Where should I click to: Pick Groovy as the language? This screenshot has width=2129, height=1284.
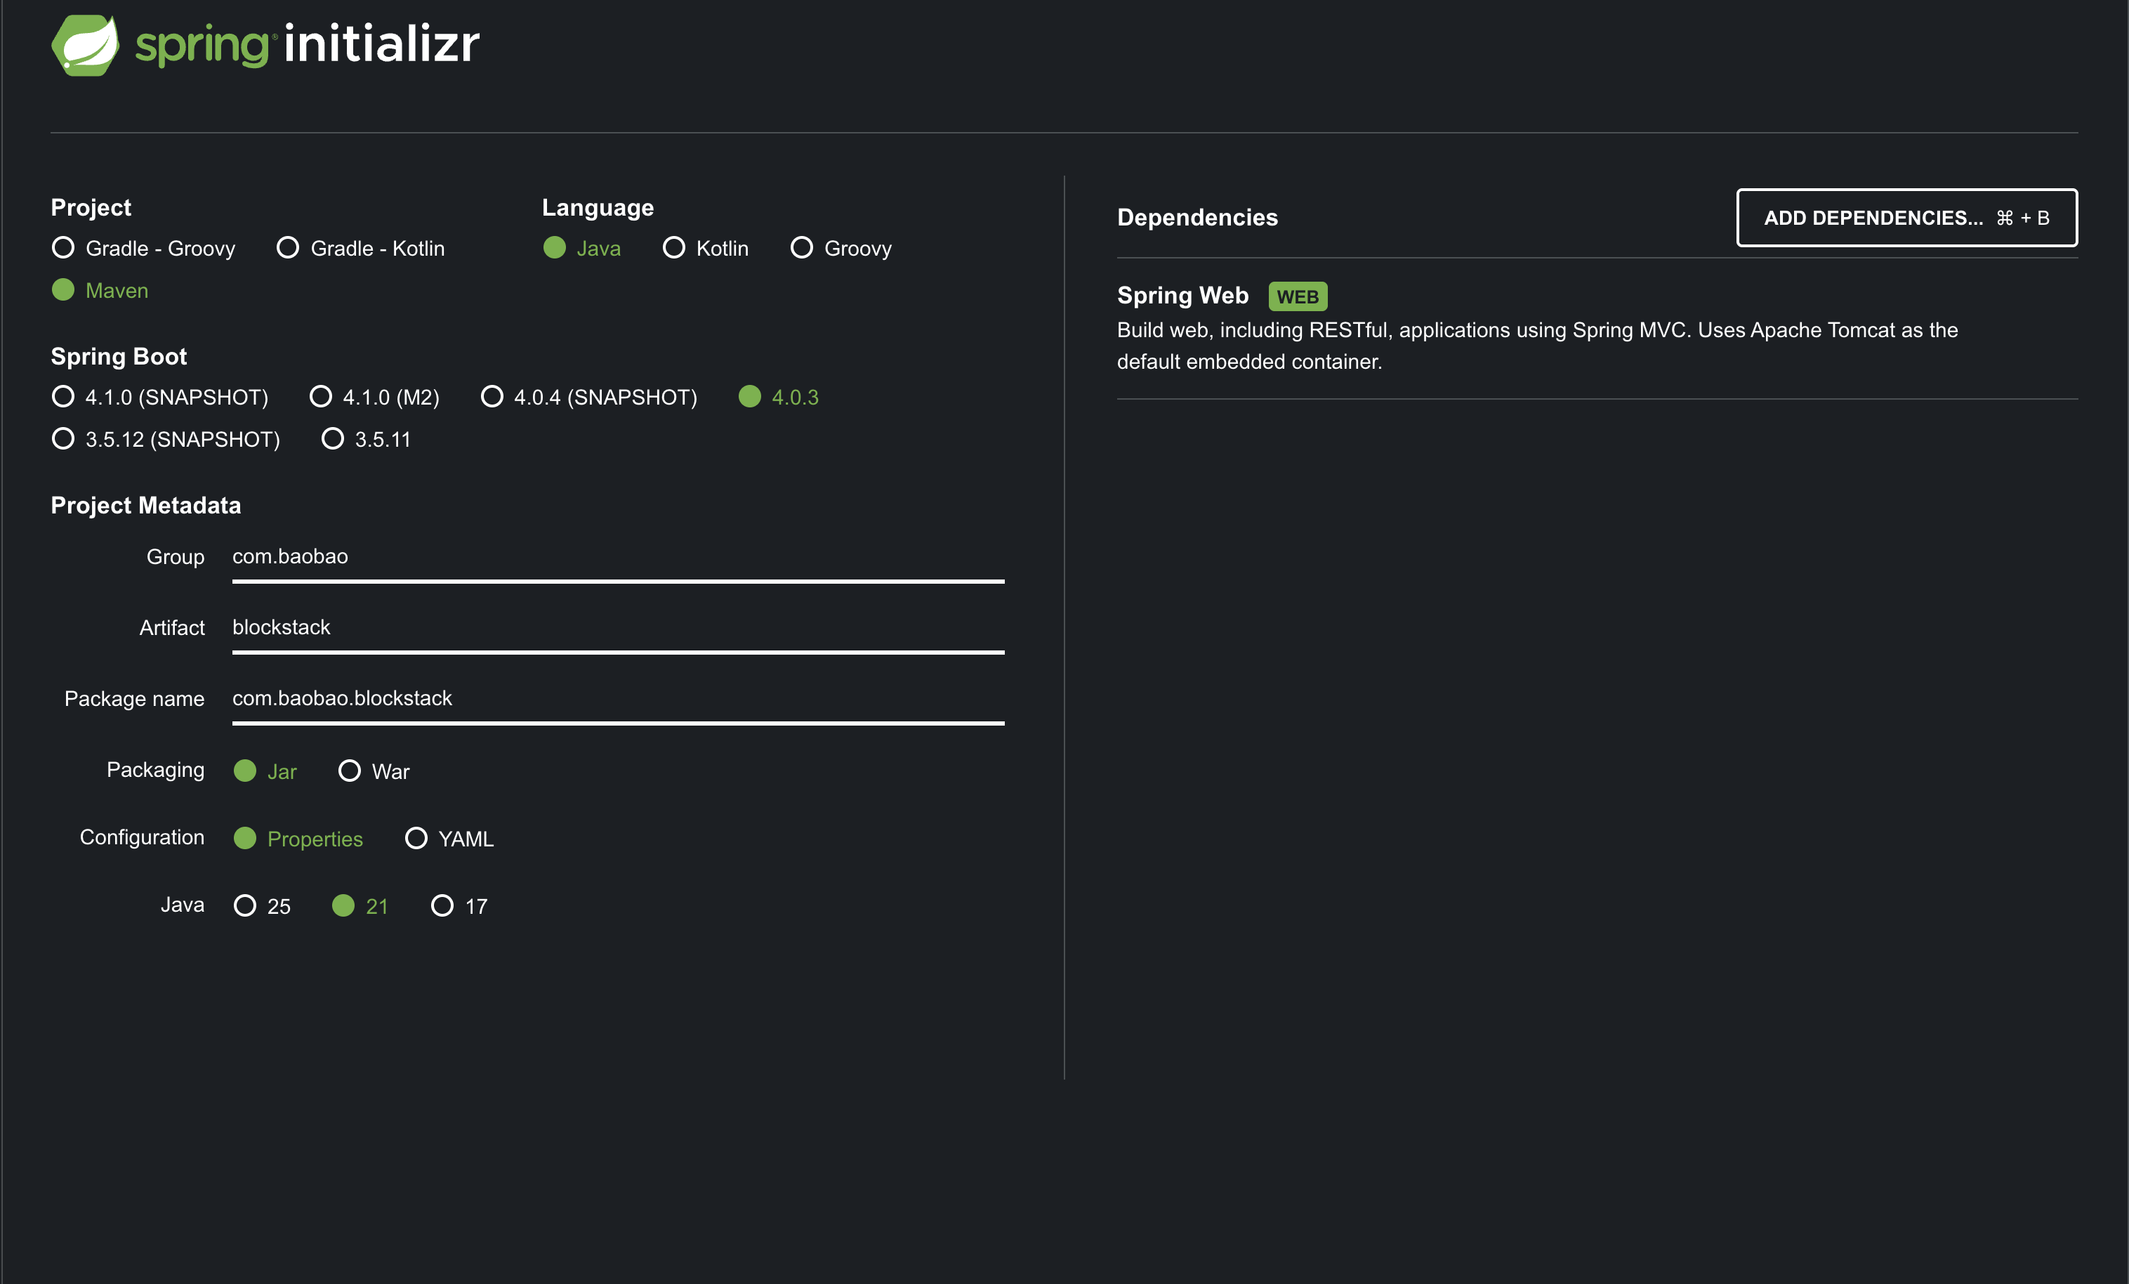[x=841, y=248]
